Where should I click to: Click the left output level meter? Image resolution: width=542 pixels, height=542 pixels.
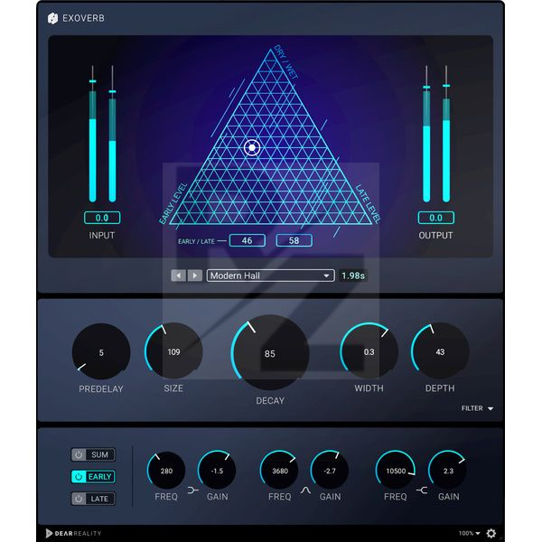(x=426, y=134)
